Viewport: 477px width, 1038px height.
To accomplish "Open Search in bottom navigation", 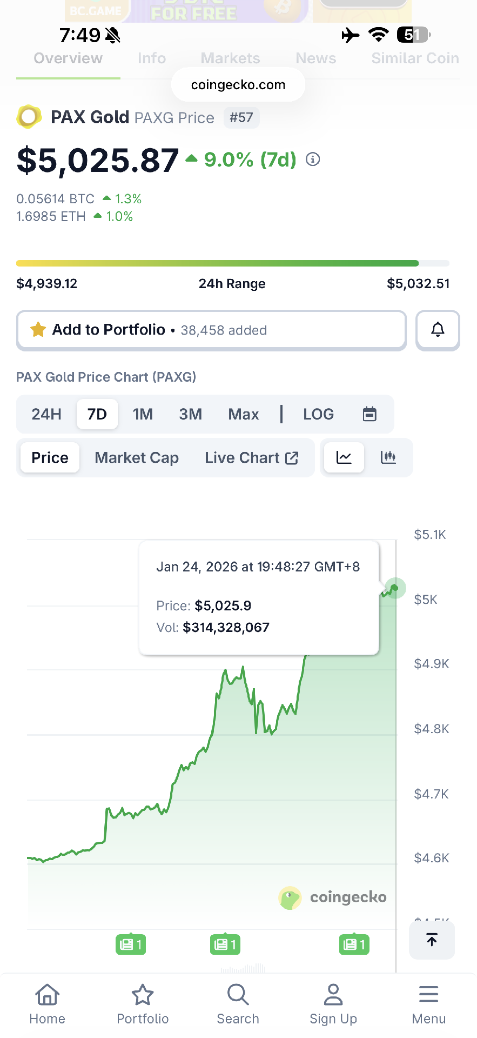I will point(238,1003).
